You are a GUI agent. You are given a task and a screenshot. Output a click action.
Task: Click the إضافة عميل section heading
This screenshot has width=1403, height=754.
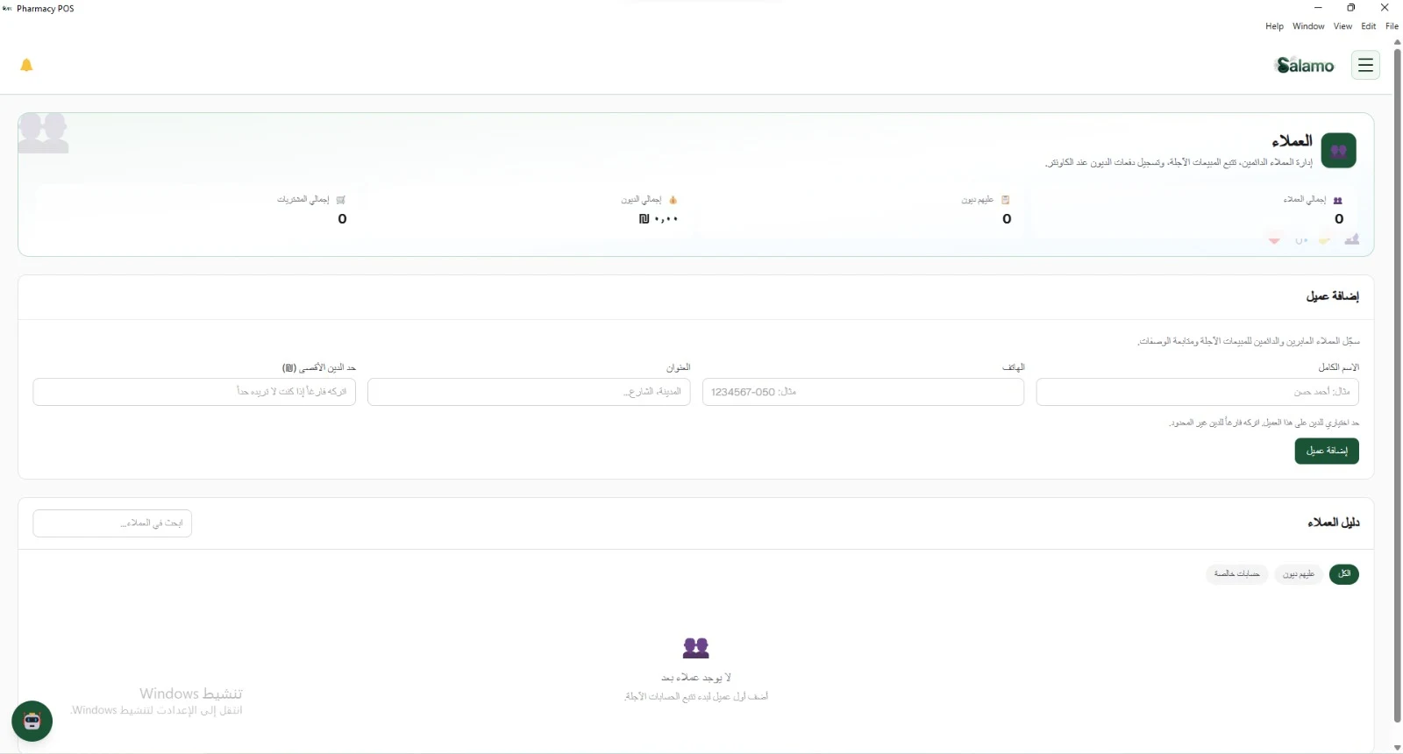[1333, 296]
